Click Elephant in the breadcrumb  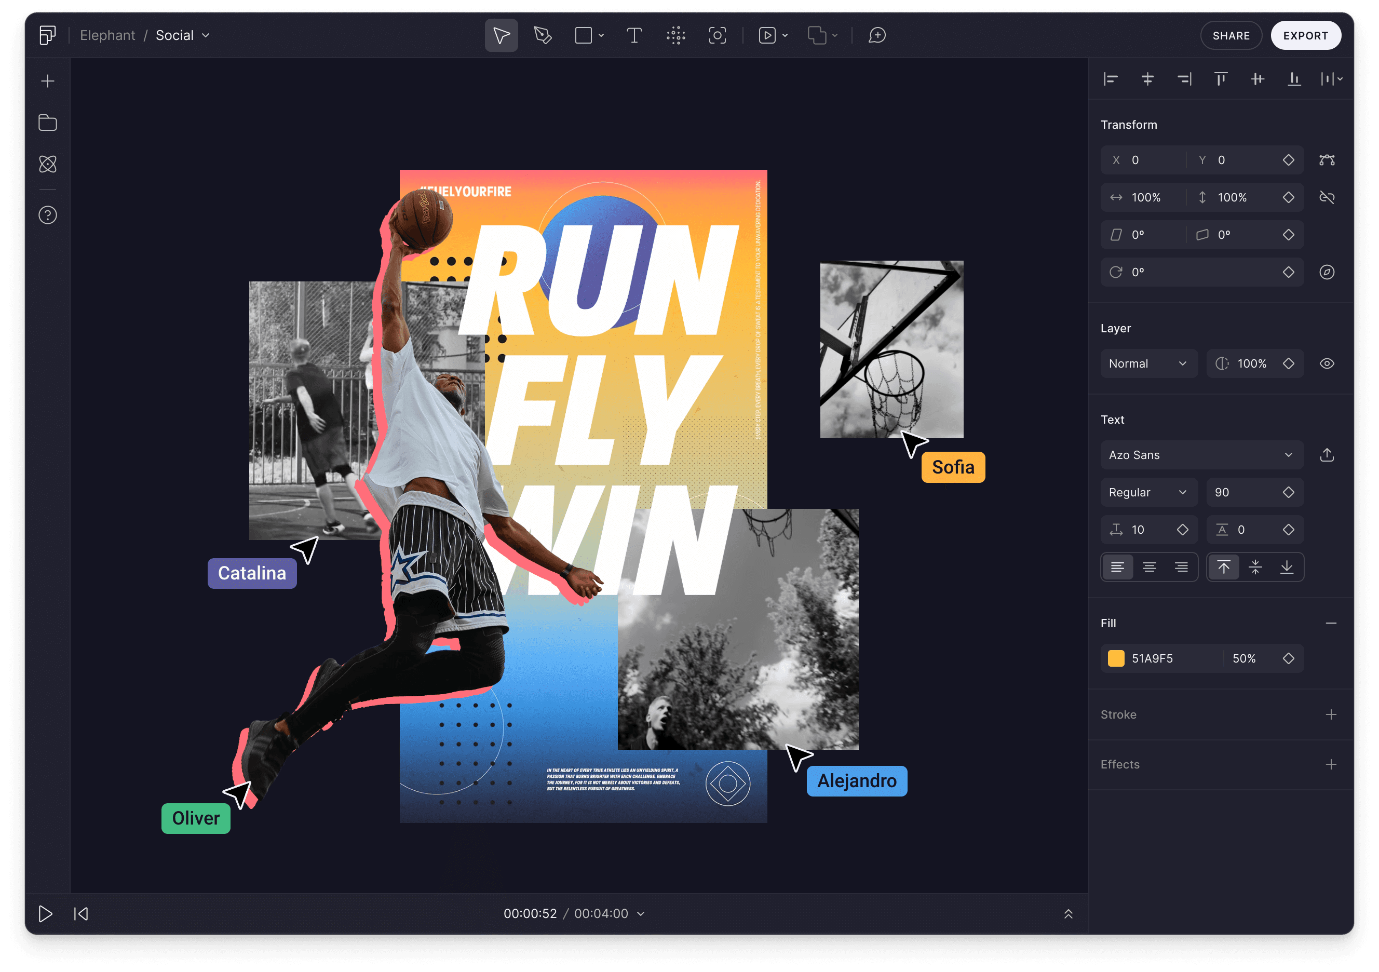coord(108,35)
